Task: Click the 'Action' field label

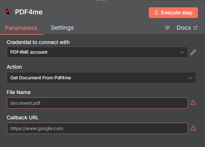Action: (x=14, y=67)
